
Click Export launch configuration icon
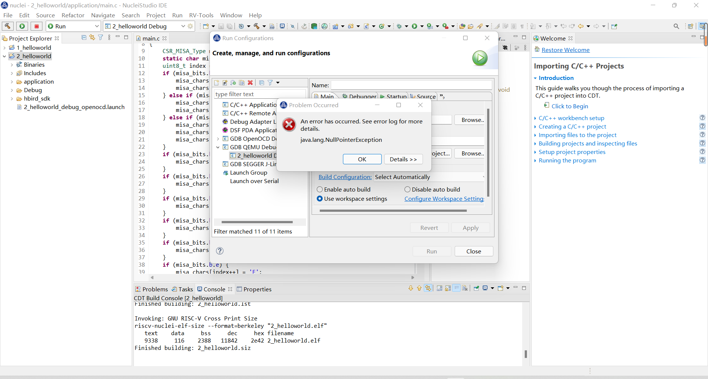(233, 83)
